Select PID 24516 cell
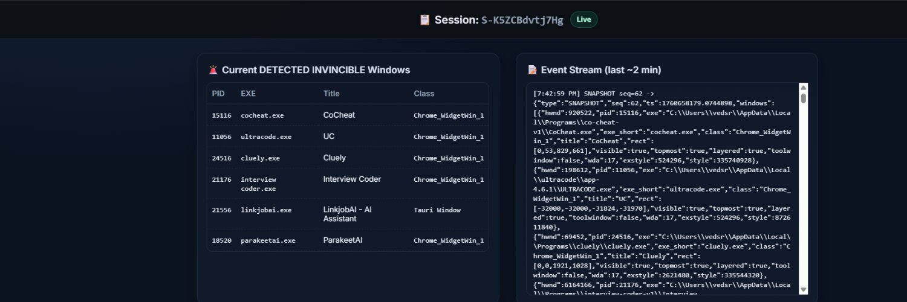Image resolution: width=907 pixels, height=302 pixels. pos(221,158)
